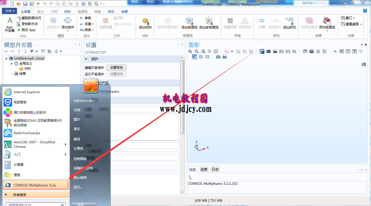Click the Zoom Box icon in 图形 toolbar

[203, 51]
